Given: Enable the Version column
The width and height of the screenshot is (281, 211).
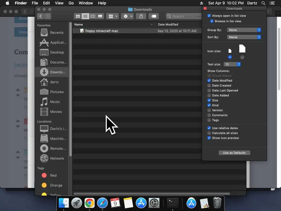Looking at the screenshot, I should (209, 110).
